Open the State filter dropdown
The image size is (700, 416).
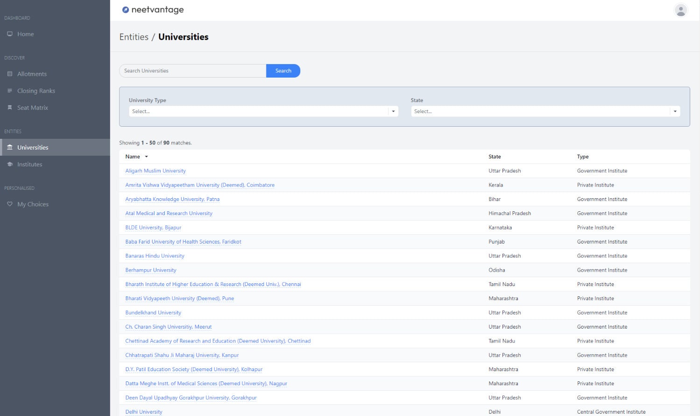tap(675, 111)
